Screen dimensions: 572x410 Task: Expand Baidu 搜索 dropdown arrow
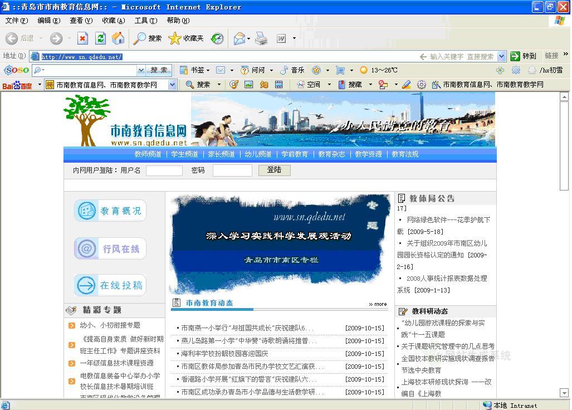click(219, 85)
